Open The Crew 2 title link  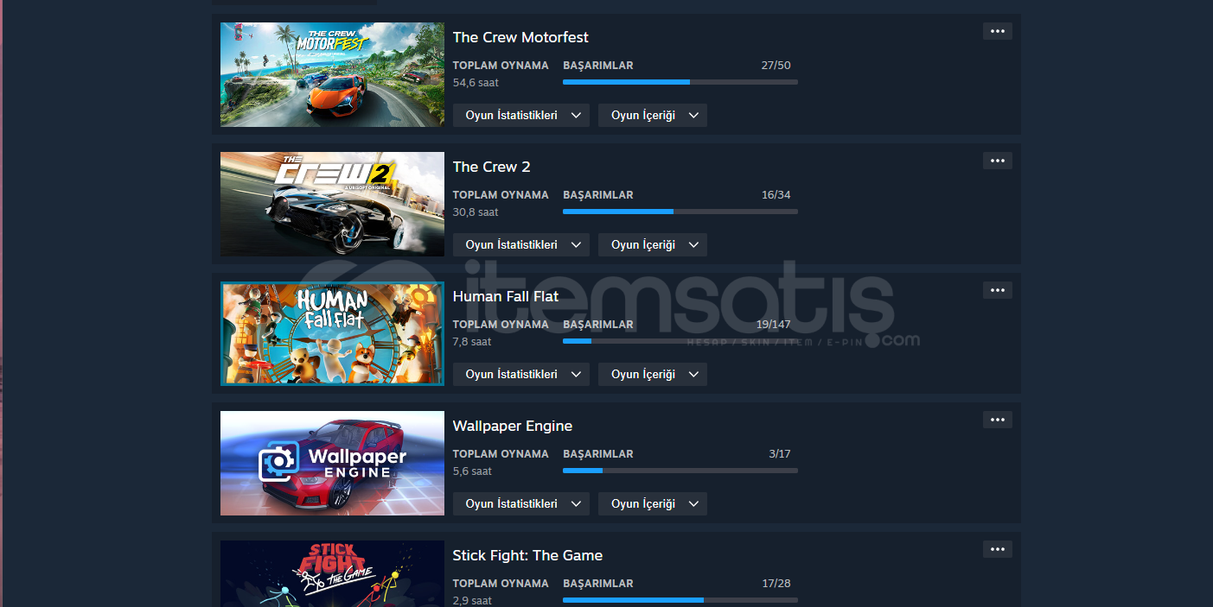tap(492, 167)
